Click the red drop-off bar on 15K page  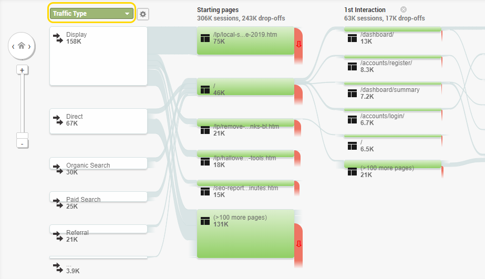click(x=297, y=189)
